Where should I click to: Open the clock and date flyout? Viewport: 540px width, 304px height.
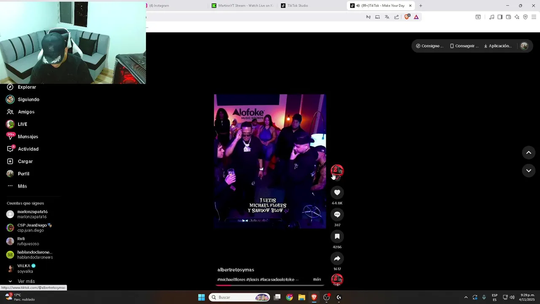(x=527, y=297)
